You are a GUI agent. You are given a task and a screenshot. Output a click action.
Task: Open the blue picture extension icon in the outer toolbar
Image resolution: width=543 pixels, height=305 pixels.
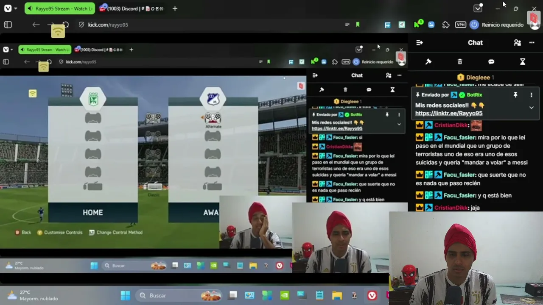click(431, 25)
